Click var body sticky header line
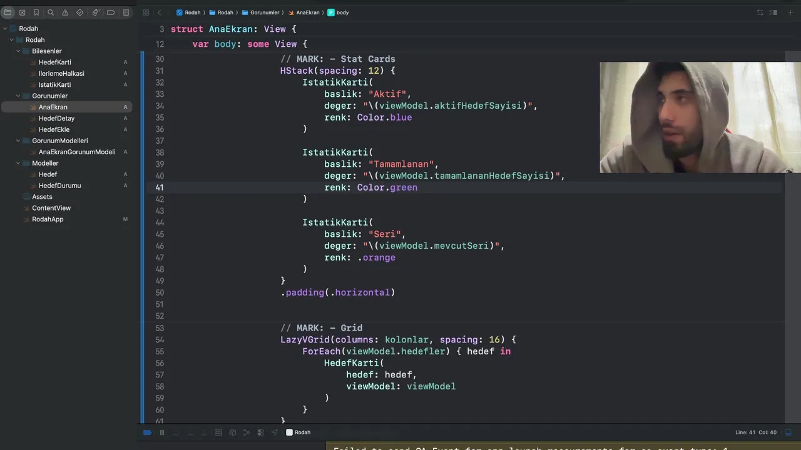The image size is (801, 450). (250, 44)
